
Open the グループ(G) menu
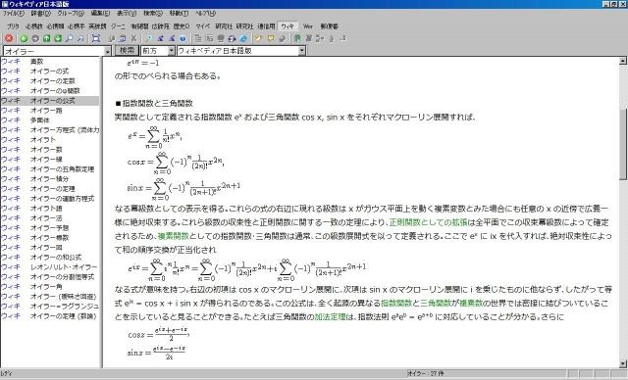[71, 13]
